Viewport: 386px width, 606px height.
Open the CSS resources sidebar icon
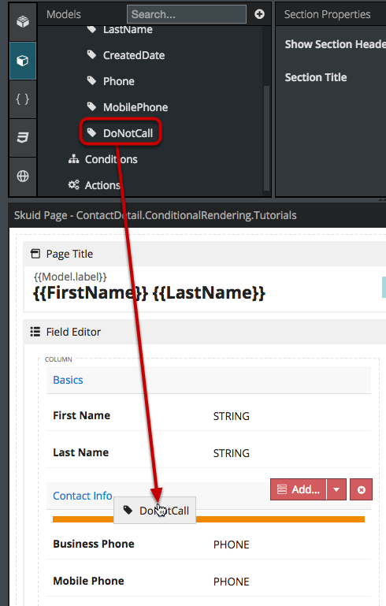[23, 138]
